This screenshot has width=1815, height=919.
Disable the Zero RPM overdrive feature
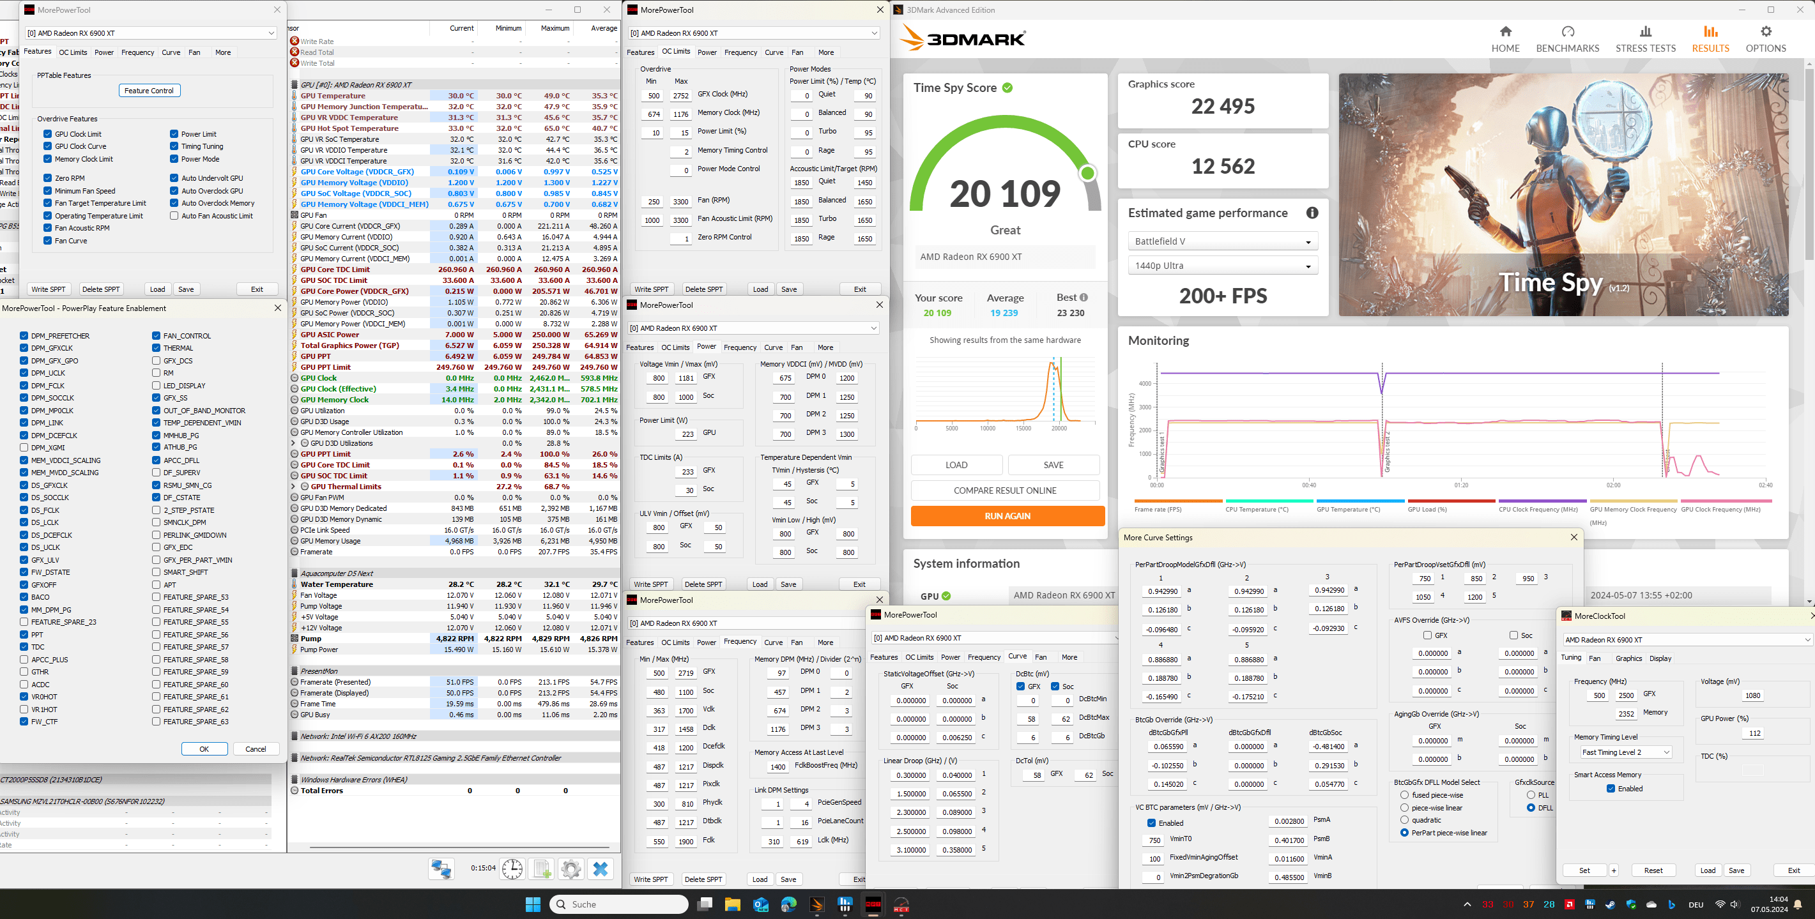[48, 178]
